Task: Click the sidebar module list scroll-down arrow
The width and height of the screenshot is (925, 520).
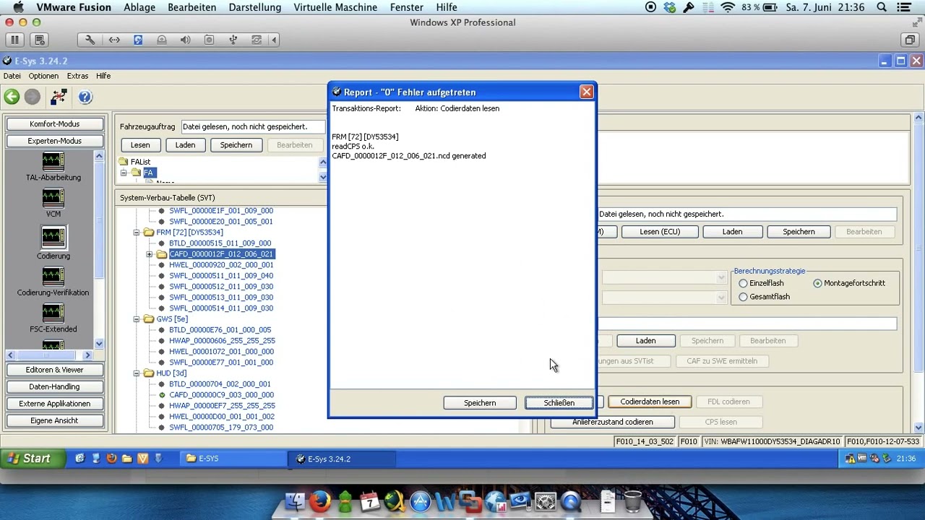Action: (99, 344)
